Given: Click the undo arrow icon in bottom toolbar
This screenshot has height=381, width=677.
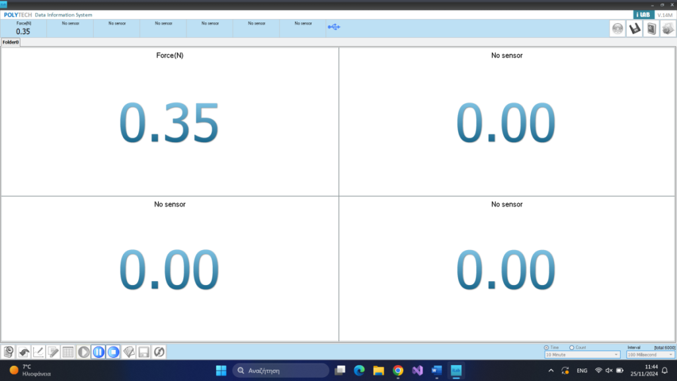Looking at the screenshot, I should tap(24, 352).
